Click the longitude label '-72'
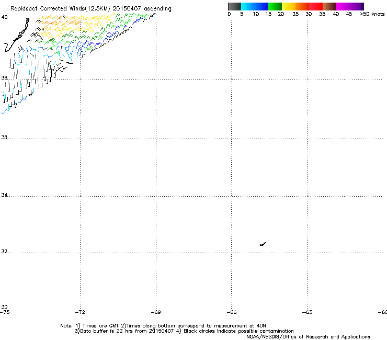 [x=80, y=312]
